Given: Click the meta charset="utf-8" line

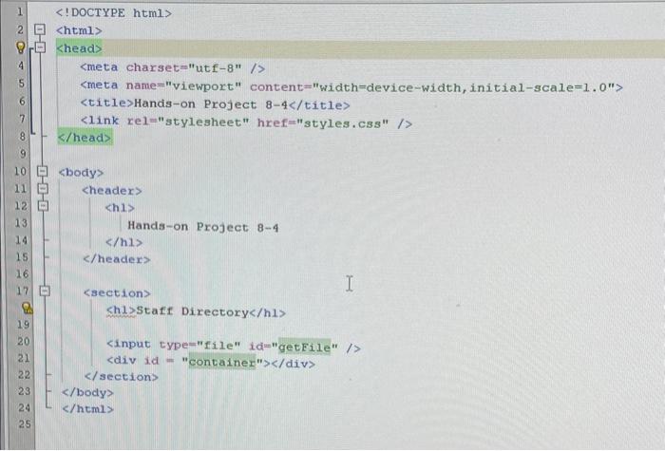Looking at the screenshot, I should pos(173,67).
